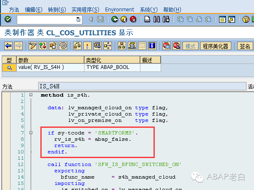Click the IS_S4H method name field
This screenshot has height=190, width=254.
pyautogui.click(x=142, y=86)
